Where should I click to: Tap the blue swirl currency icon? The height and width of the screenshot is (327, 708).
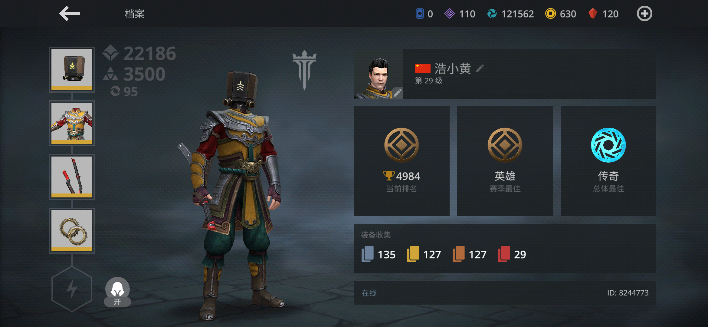492,14
